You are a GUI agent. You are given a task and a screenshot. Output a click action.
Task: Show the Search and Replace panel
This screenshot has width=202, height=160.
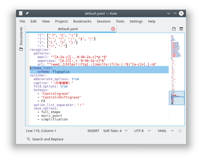coord(45,139)
